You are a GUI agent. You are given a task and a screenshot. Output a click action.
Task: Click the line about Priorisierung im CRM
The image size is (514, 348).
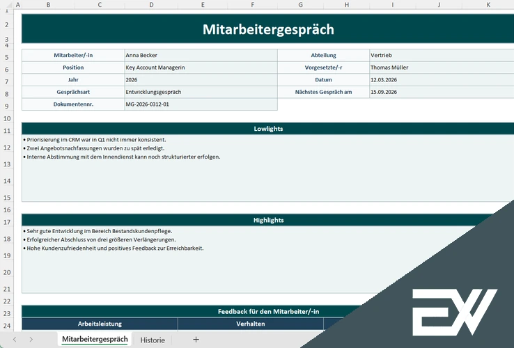click(95, 140)
